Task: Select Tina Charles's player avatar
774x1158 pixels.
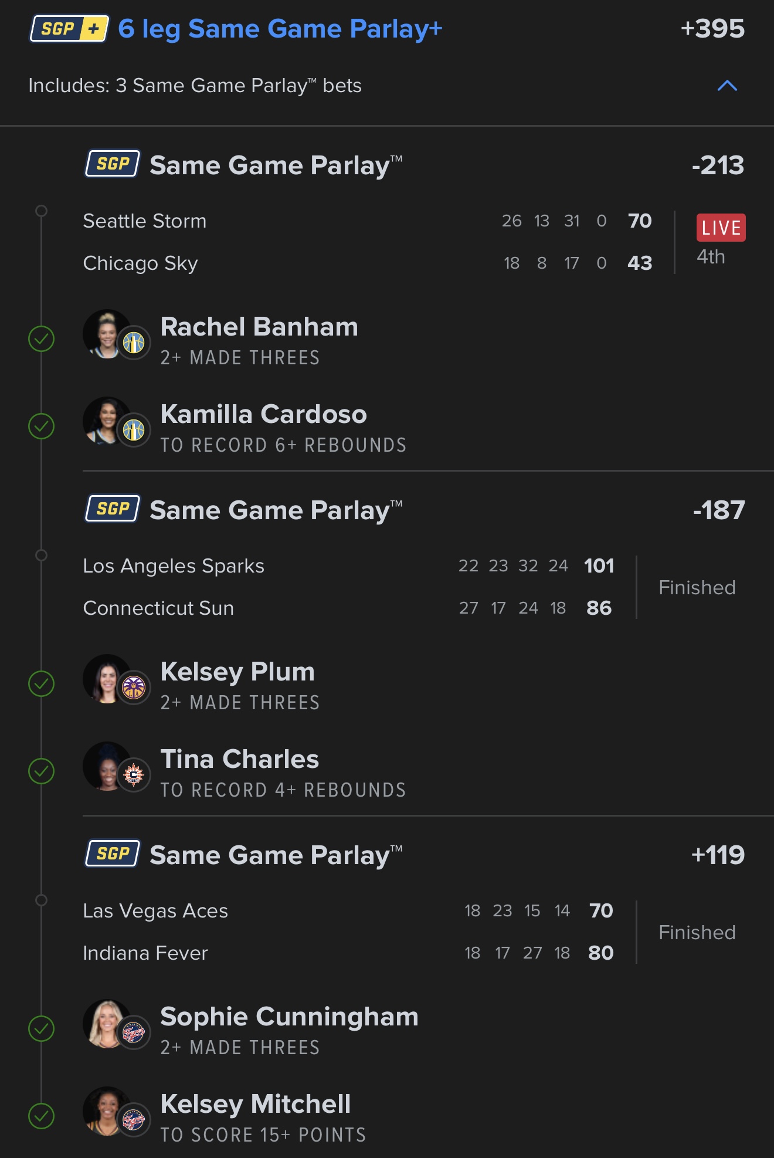Action: [x=108, y=766]
